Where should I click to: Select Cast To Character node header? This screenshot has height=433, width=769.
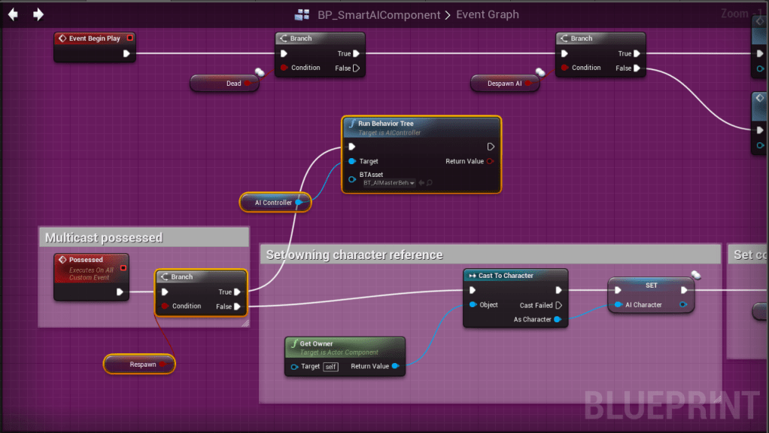coord(515,276)
